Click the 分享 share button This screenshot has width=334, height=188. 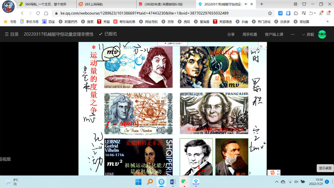click(x=231, y=34)
